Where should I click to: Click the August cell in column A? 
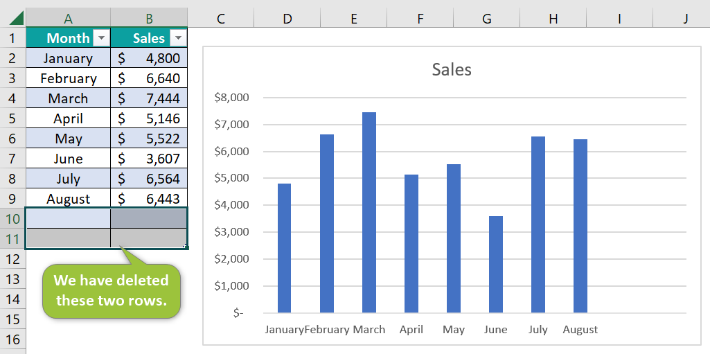69,199
